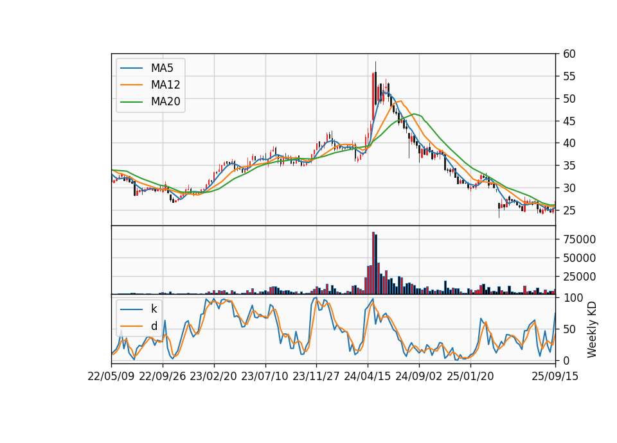Click the 25000 volume axis label
The width and height of the screenshot is (617, 443).
click(x=579, y=277)
